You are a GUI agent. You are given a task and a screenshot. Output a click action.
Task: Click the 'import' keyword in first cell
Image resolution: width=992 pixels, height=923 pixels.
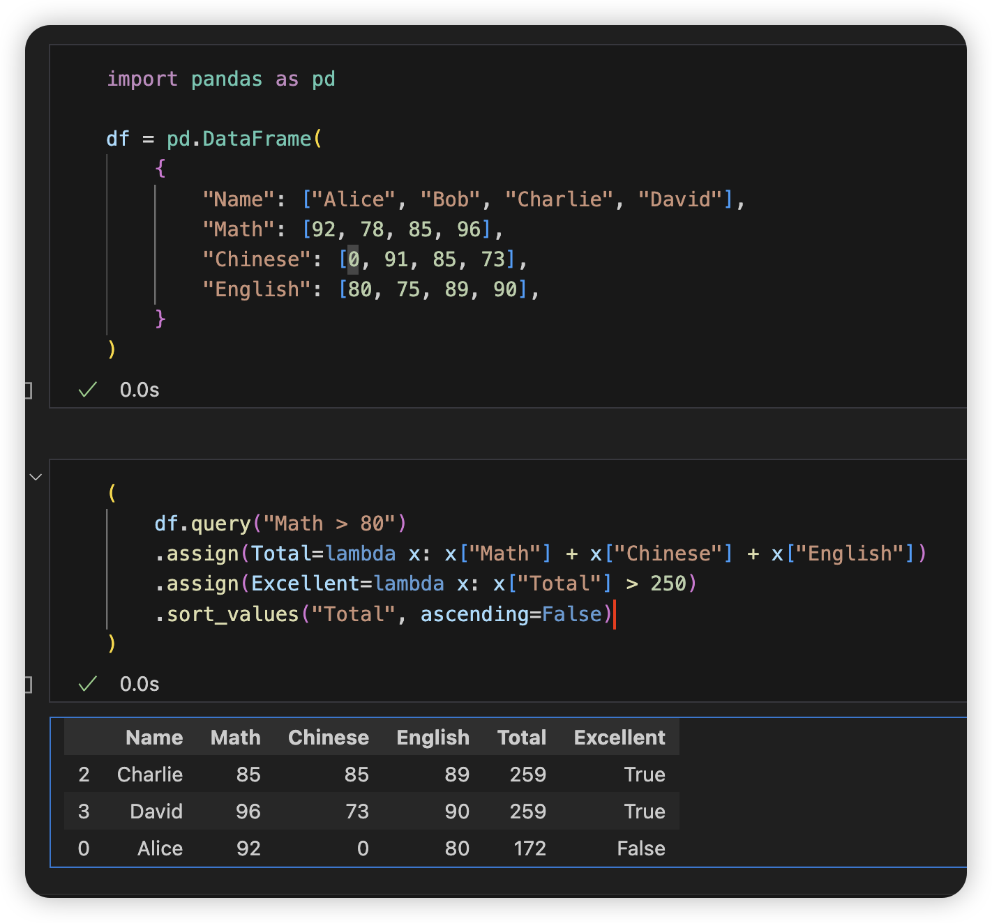[x=142, y=79]
